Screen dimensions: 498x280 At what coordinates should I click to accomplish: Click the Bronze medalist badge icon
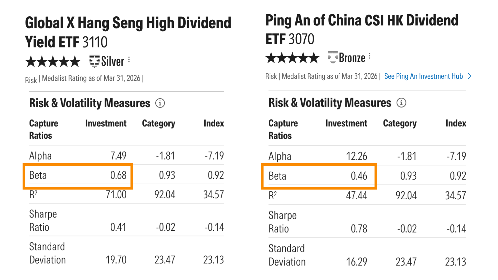(x=333, y=57)
